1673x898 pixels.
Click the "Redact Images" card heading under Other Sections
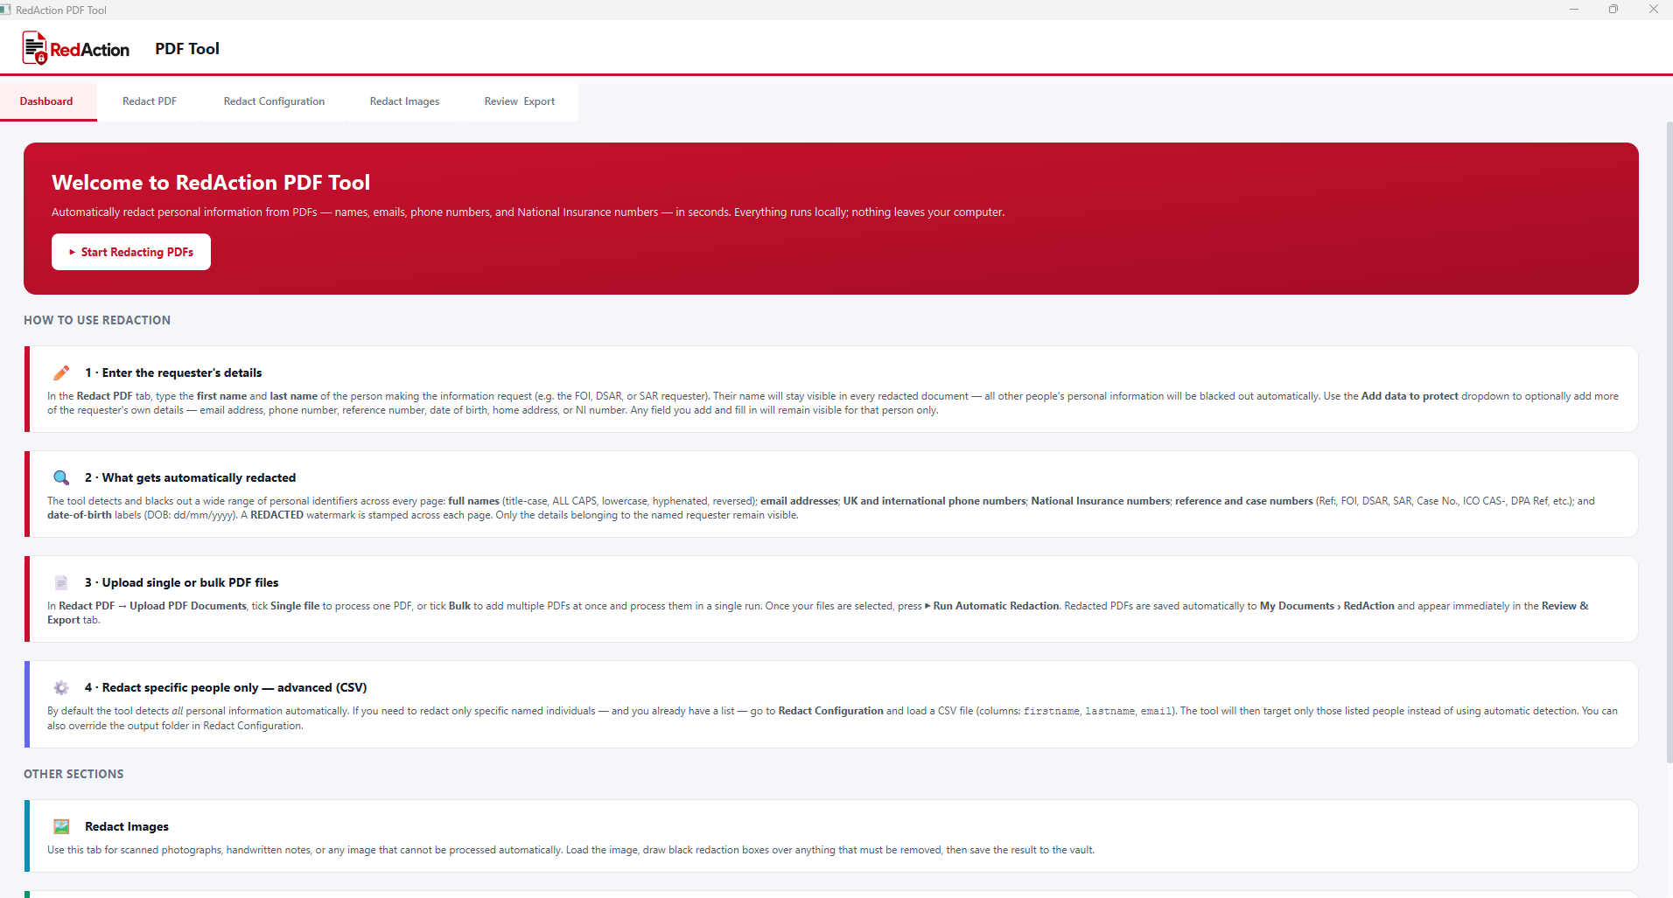tap(127, 826)
